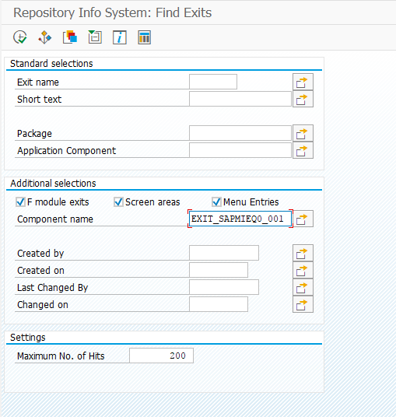Click the All Selections colored squares icon

70,37
